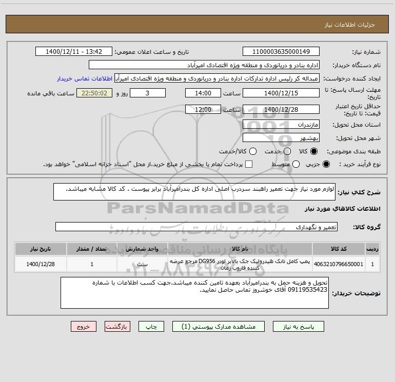Viewport: 395px width, 382px height.
Task: Click the validity time field 12:00
Action: point(203,109)
